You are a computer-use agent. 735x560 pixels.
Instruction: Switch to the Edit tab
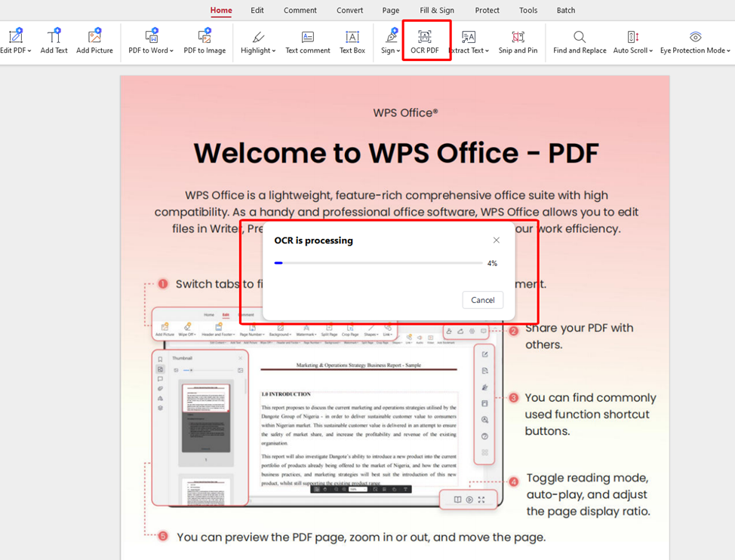[257, 11]
